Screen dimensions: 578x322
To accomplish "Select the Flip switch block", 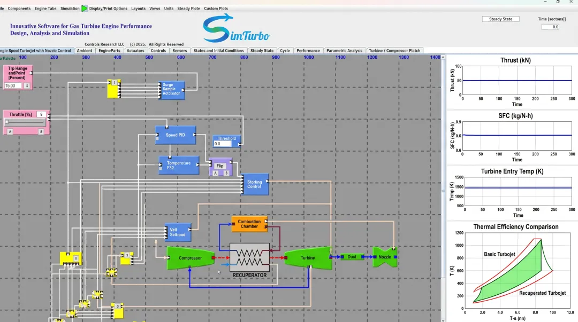I will click(220, 167).
